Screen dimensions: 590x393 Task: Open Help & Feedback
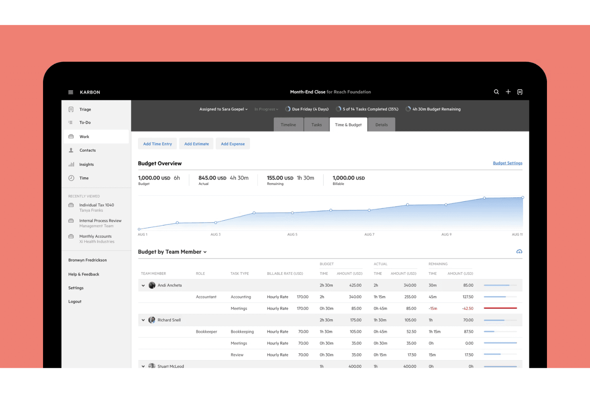[x=84, y=274]
